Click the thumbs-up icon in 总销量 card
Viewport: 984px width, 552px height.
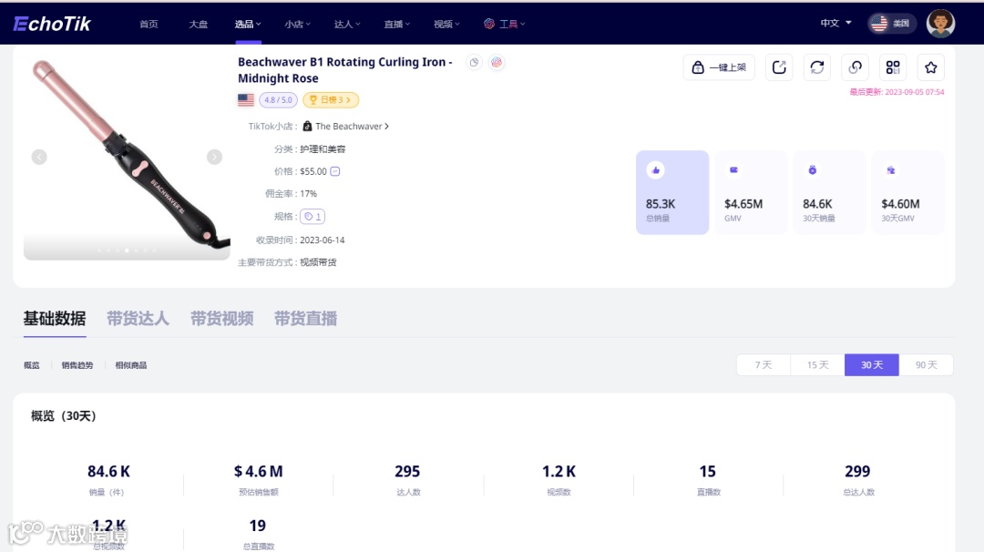point(656,170)
